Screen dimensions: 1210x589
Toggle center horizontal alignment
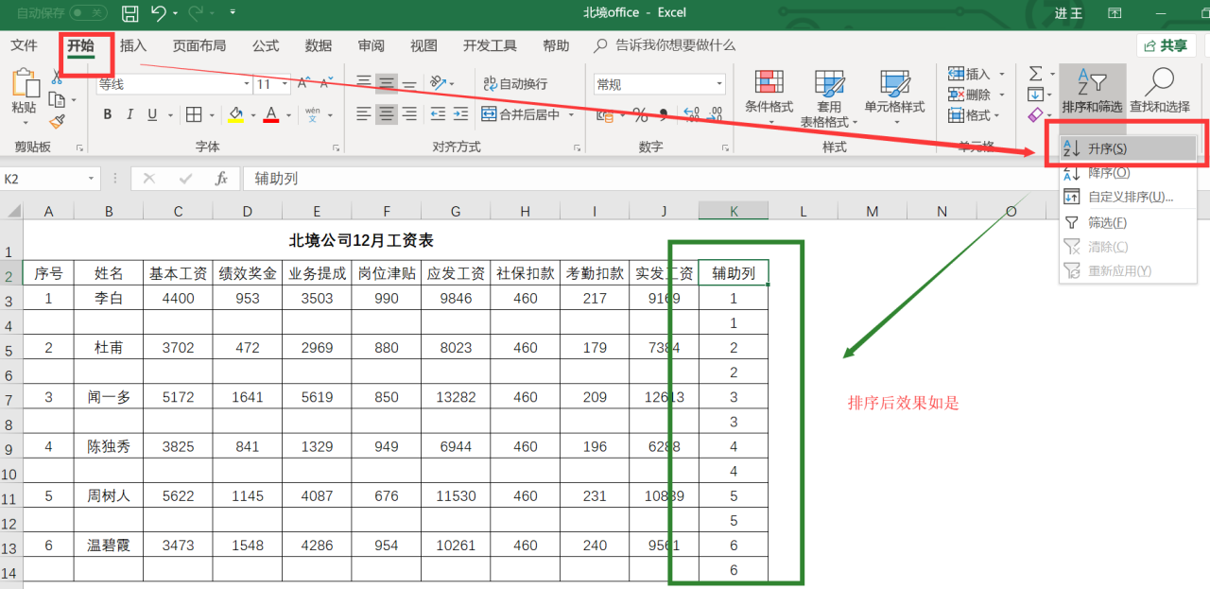pos(387,114)
